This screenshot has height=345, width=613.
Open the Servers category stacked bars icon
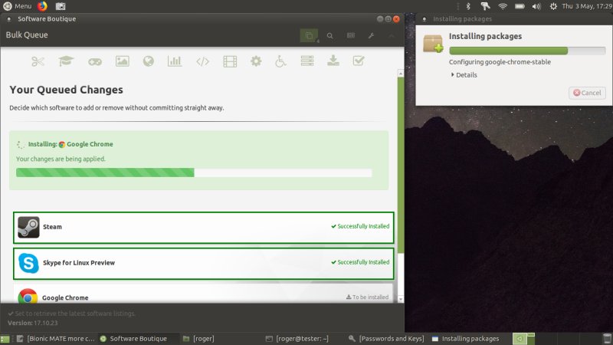[x=307, y=61]
